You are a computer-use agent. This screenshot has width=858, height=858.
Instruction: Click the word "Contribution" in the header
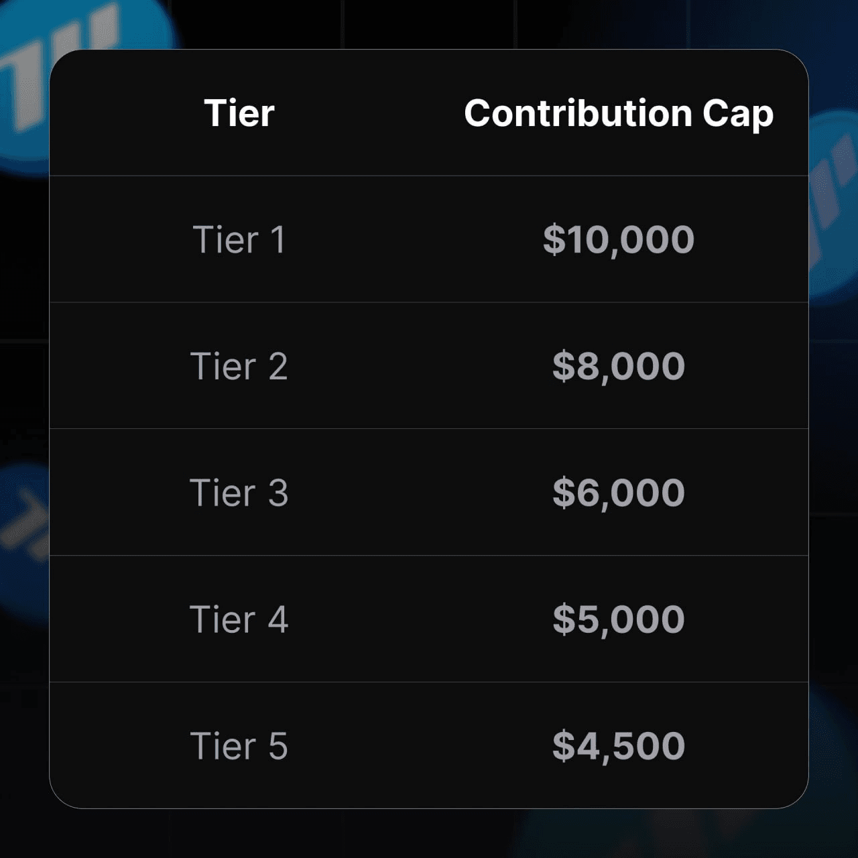[577, 113]
